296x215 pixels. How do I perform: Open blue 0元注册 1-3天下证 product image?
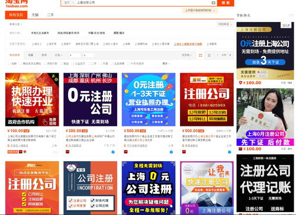149,99
